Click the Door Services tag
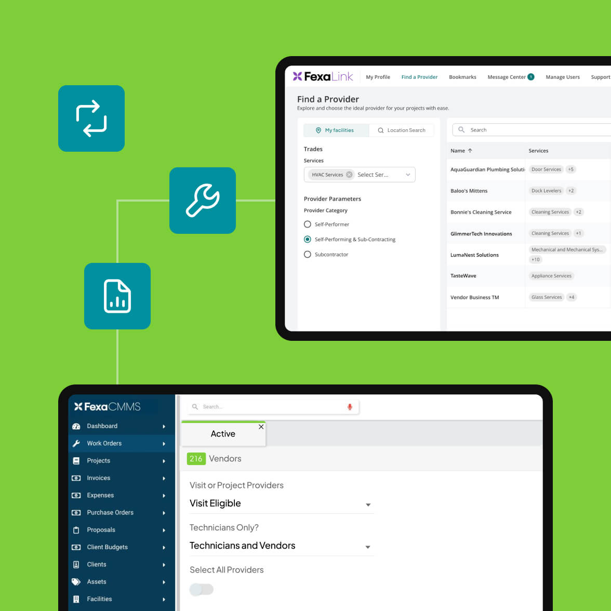 point(546,169)
